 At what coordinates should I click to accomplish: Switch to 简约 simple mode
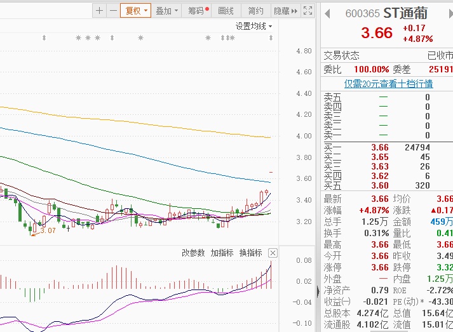tap(255, 11)
